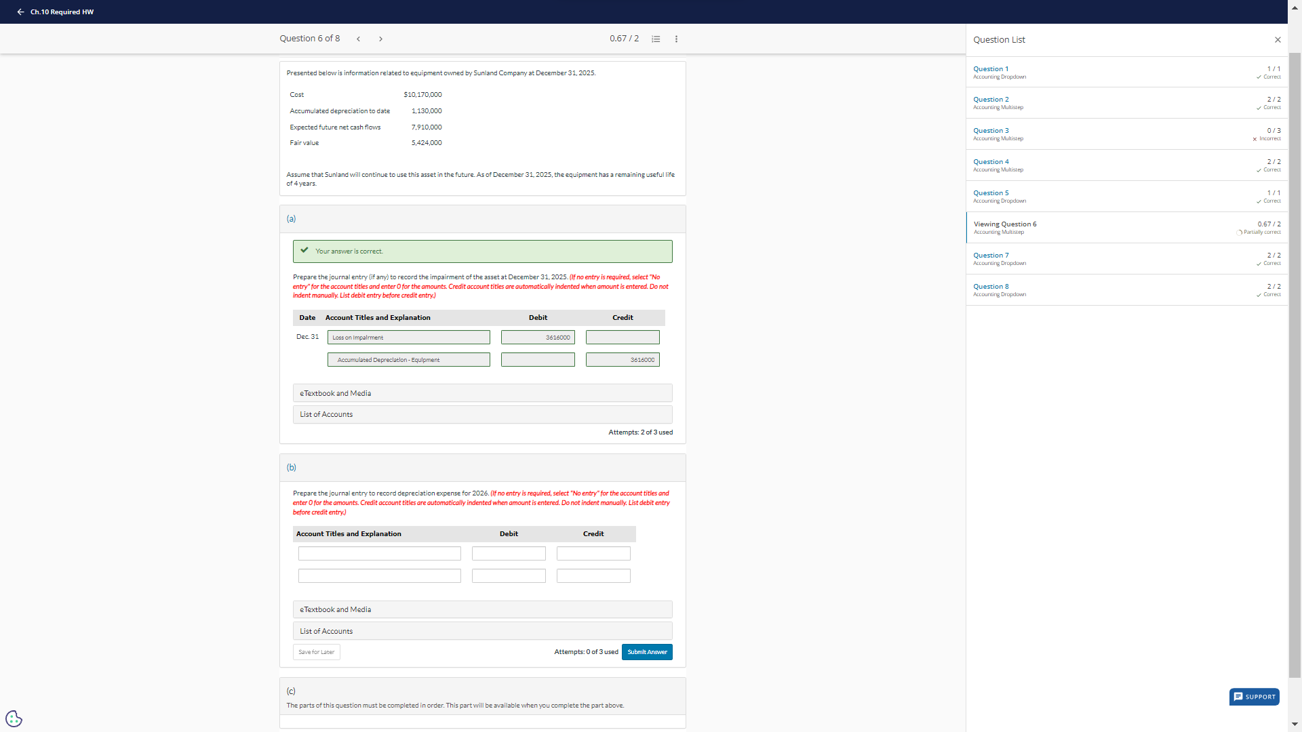The width and height of the screenshot is (1302, 732).
Task: Close the Question List panel
Action: 1278,40
